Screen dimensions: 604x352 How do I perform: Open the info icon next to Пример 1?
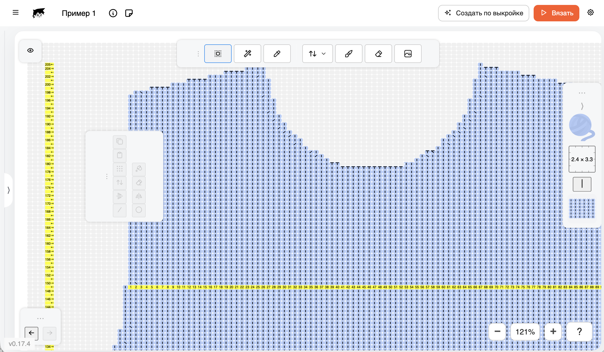click(113, 13)
